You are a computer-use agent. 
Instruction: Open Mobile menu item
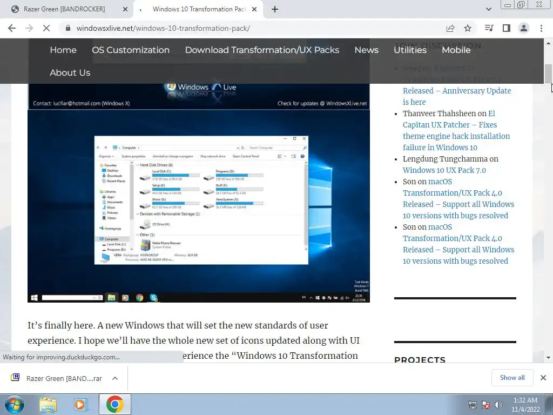click(456, 50)
